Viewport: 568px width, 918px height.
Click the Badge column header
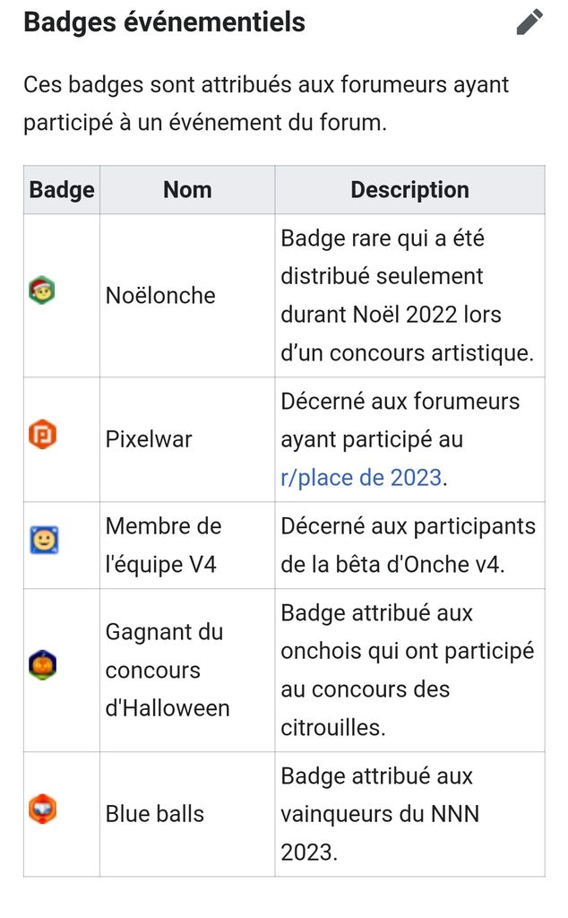[62, 190]
